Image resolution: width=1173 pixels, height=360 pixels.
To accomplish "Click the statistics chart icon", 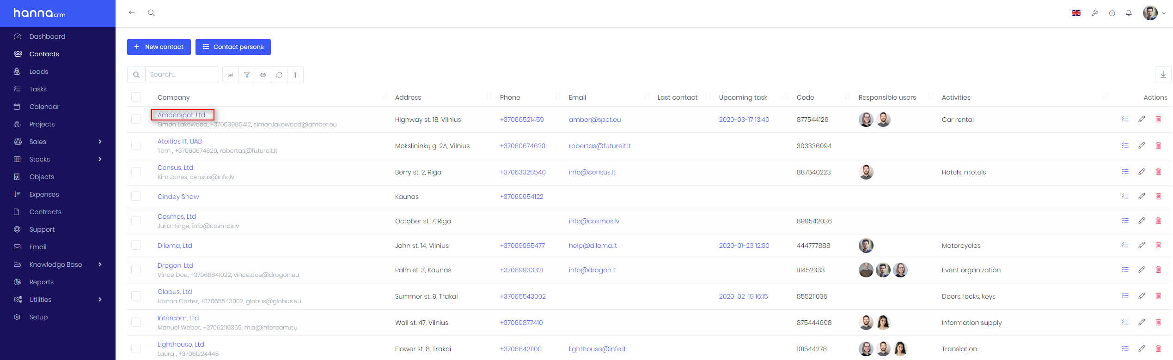I will 231,75.
